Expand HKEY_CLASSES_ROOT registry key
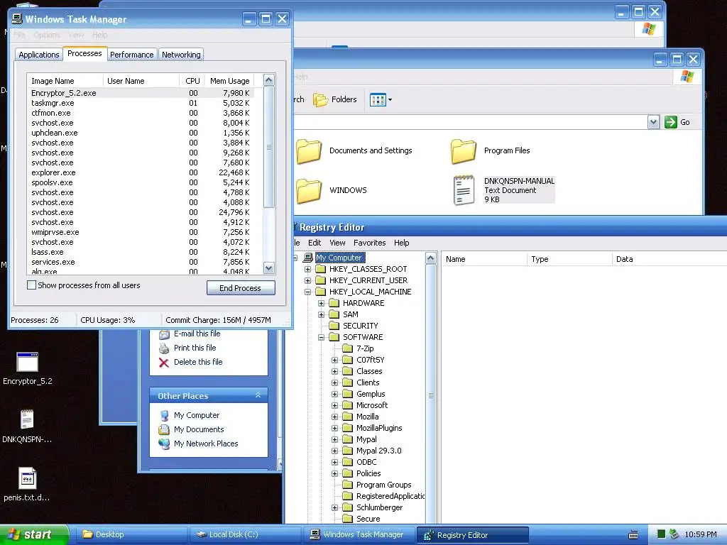The image size is (727, 545). (307, 269)
